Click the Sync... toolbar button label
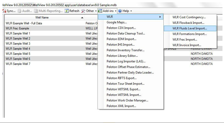This screenshot has width=224, height=123. click(x=11, y=11)
